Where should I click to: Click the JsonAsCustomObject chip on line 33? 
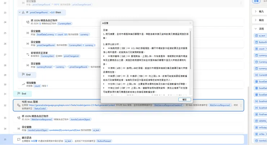(x=80, y=119)
